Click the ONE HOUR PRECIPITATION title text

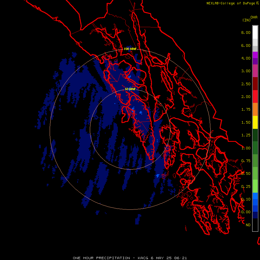pos(101,258)
